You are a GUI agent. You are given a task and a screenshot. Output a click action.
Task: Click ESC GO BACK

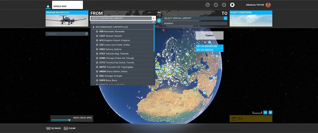[54, 128]
